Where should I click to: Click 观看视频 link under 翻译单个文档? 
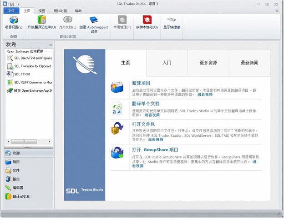tap(152, 115)
